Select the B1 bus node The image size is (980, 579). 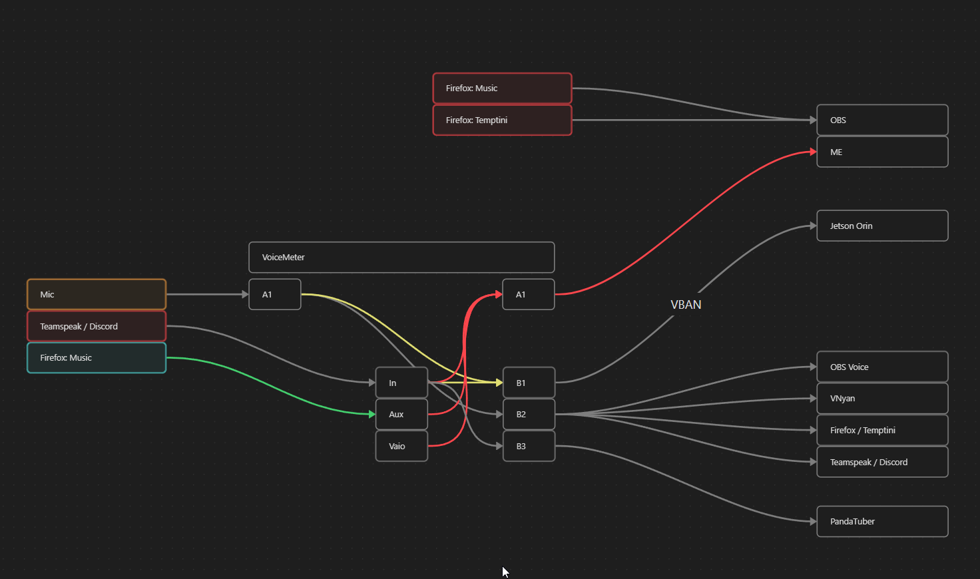point(529,383)
